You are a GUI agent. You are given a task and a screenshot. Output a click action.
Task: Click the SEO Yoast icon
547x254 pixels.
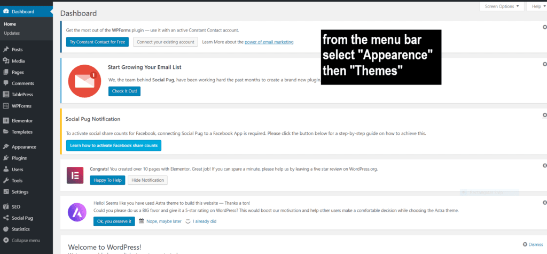click(x=6, y=206)
